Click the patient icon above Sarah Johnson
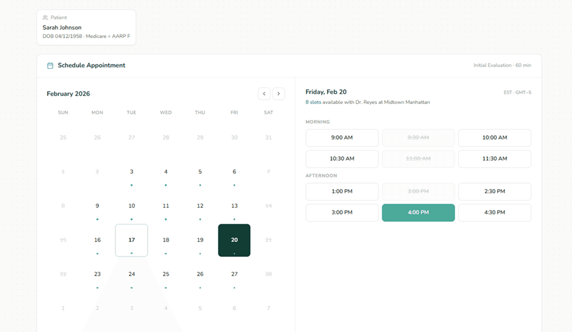572x332 pixels. [x=45, y=18]
